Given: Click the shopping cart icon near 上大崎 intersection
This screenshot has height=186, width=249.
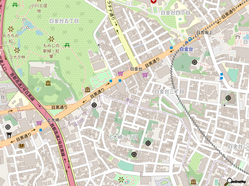Looking at the screenshot, I should (x=39, y=123).
